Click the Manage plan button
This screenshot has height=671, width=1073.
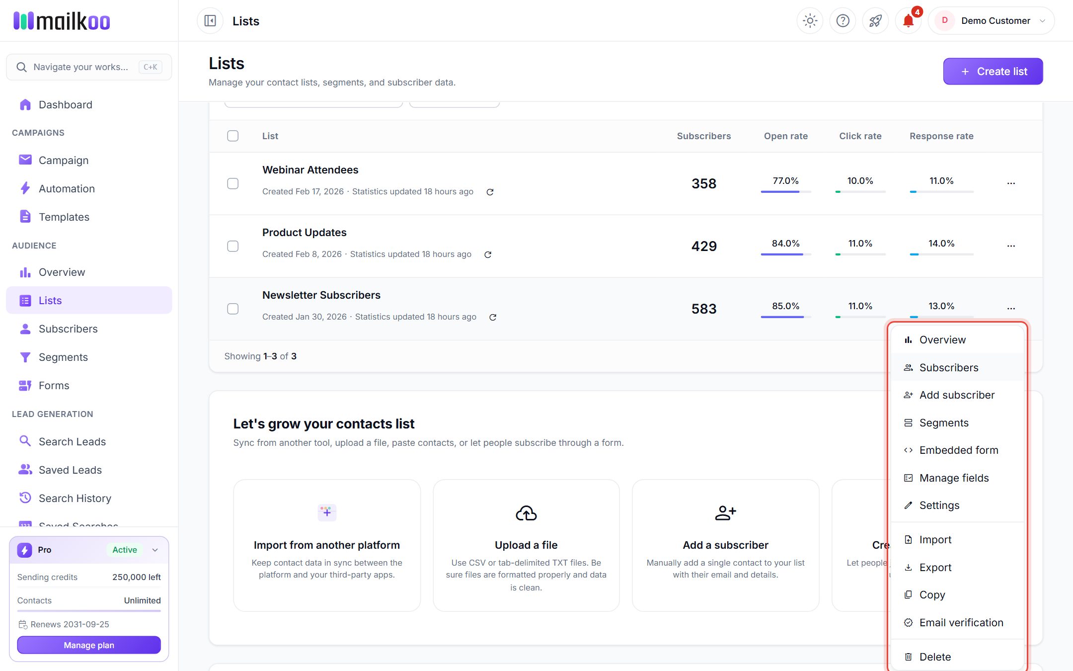click(89, 645)
